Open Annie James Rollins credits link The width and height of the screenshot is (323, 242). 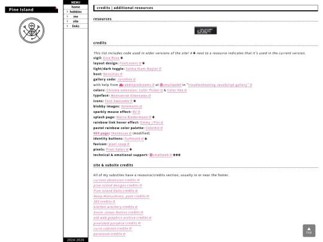click(x=118, y=213)
